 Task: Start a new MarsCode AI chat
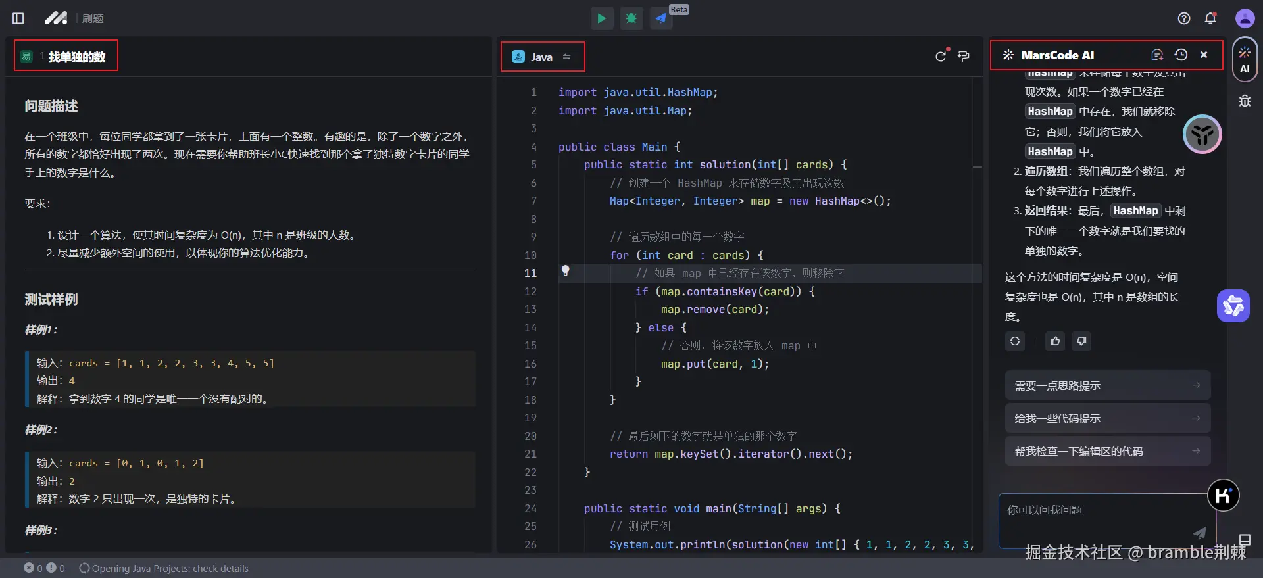(x=1157, y=55)
